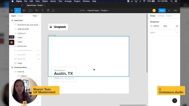Click the Wi-Fi status icon
The image size is (189, 106).
[x=144, y=1]
